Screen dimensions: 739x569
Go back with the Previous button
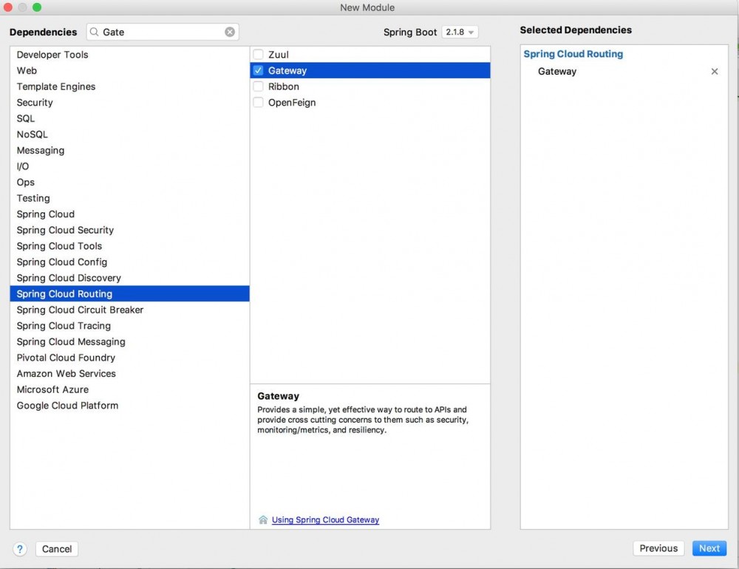(x=658, y=548)
